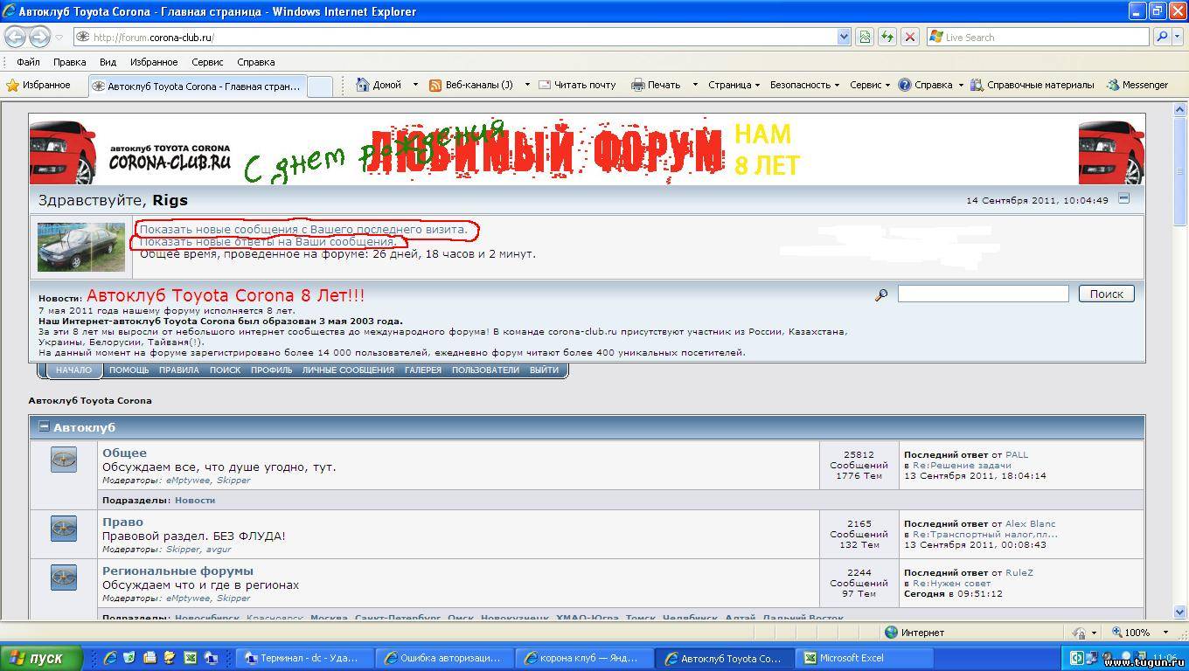Click ВЫЙТИ to log out
1189x671 pixels.
click(544, 370)
